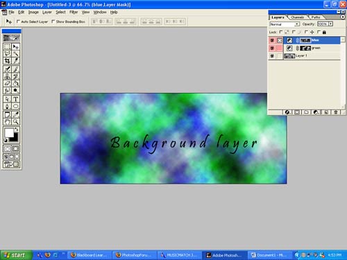Select the Crop tool in the toolbox
The width and height of the screenshot is (347, 260).
(x=7, y=61)
